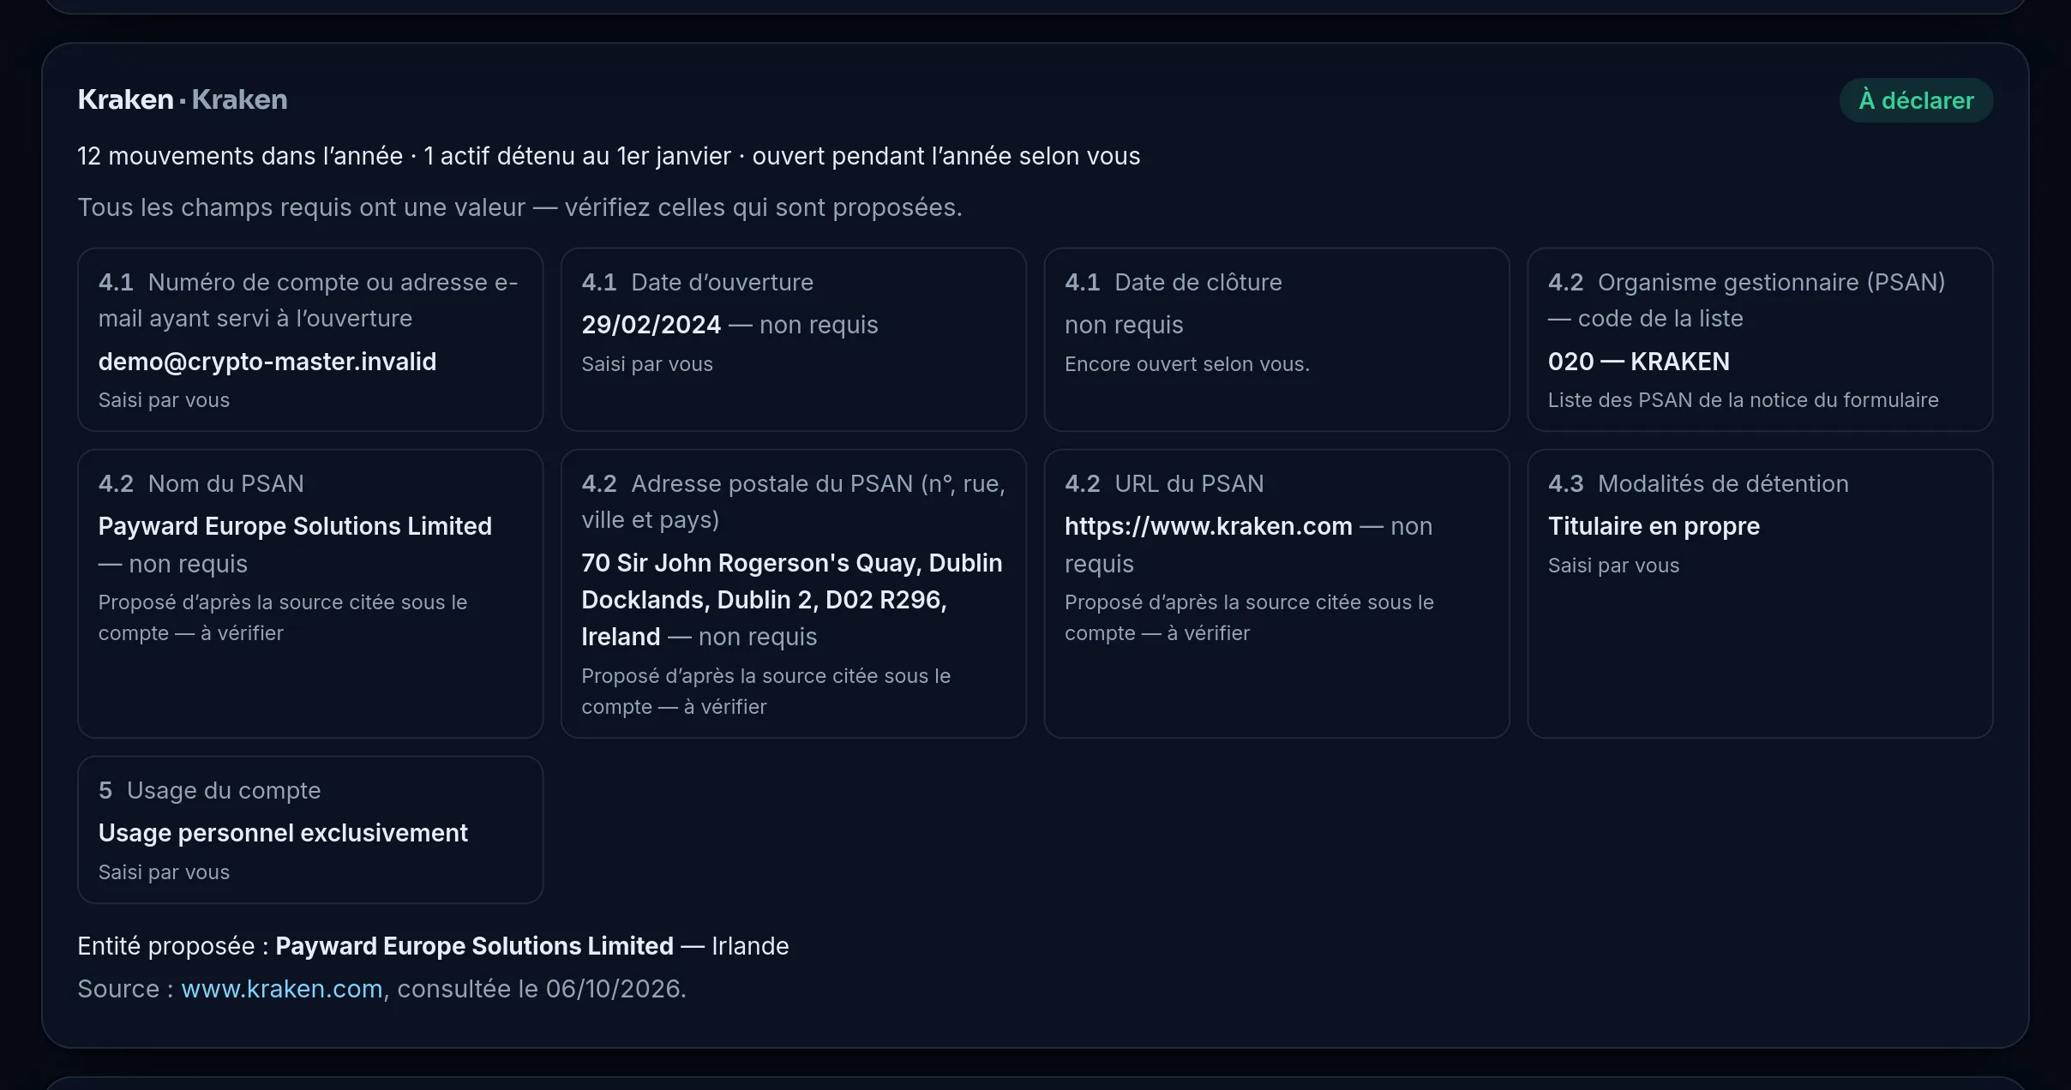This screenshot has height=1090, width=2071.
Task: Click 'Liste des PSAN de la notice du formulaire'
Action: click(1743, 400)
